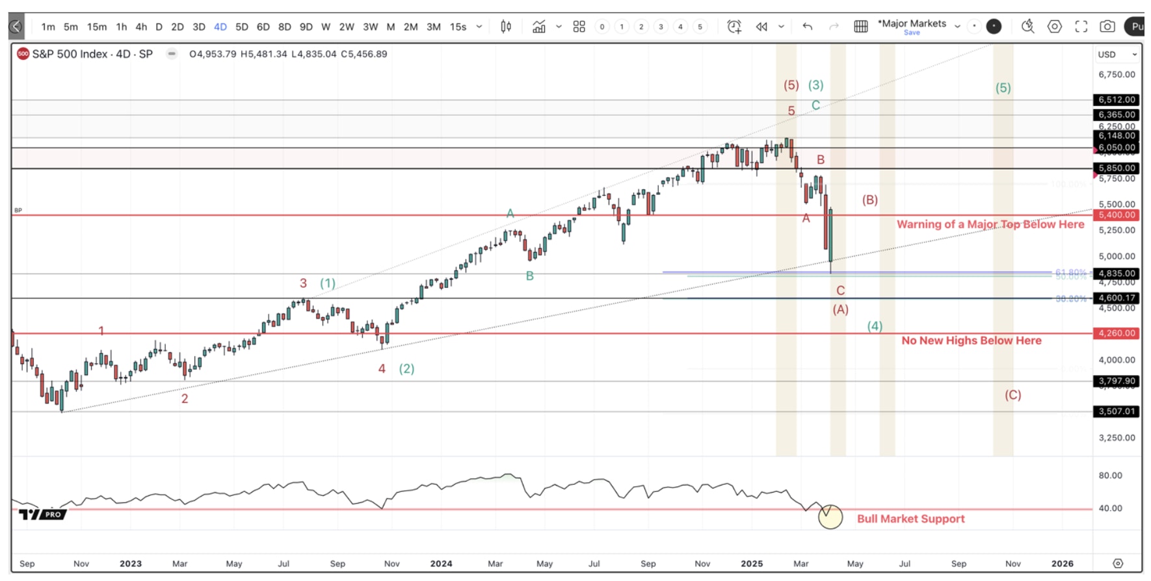Select the 4,835.00 black price label

point(1117,274)
